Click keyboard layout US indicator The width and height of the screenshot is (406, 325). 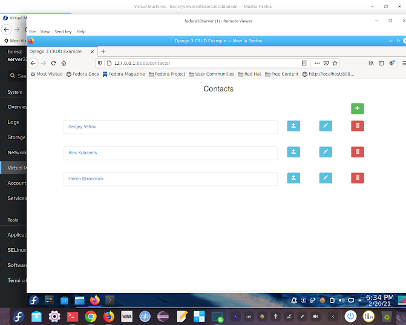[x=249, y=317]
